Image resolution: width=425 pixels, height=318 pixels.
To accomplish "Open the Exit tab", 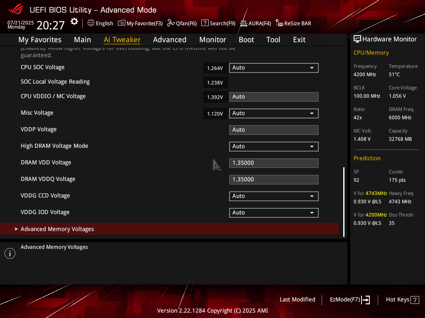I will click(x=299, y=40).
